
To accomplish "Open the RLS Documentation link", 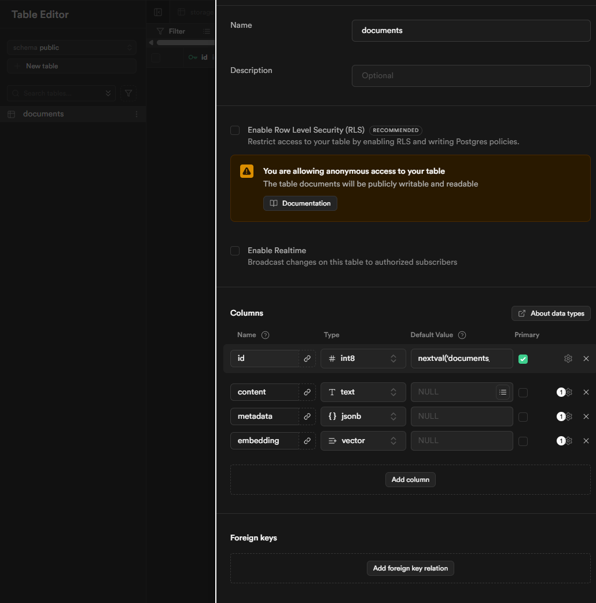I will (300, 203).
